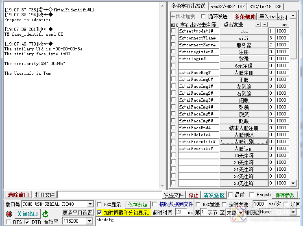Click the 第 1 byte number field

[x=203, y=212]
